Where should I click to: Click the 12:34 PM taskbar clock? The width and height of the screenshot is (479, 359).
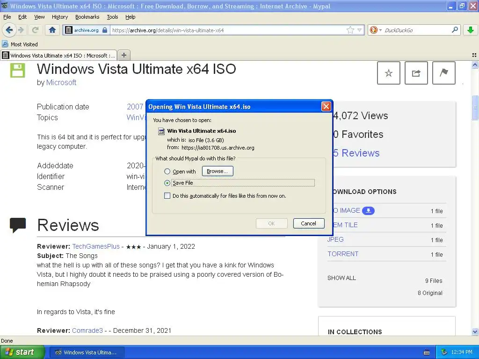(x=462, y=352)
